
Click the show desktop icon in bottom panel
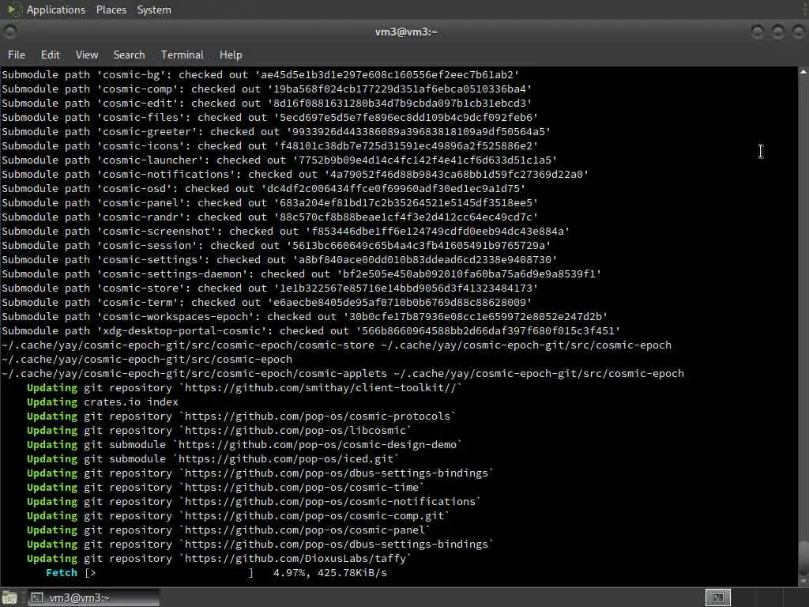pyautogui.click(x=9, y=598)
